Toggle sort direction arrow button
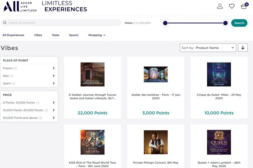This screenshot has height=168, width=253. (243, 48)
